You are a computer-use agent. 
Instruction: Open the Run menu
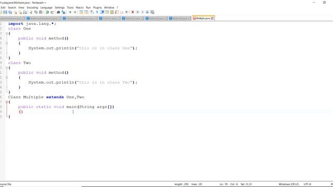pos(88,7)
